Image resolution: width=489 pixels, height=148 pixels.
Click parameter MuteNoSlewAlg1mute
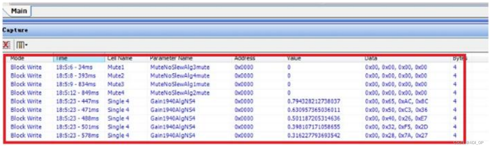coord(180,84)
